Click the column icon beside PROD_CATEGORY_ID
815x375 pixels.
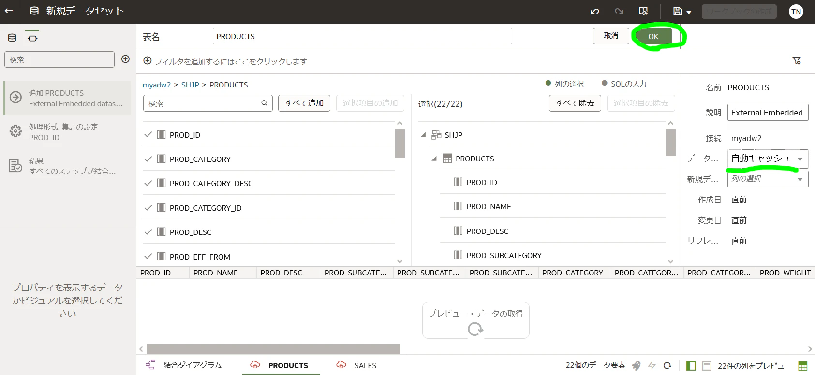[x=162, y=208]
